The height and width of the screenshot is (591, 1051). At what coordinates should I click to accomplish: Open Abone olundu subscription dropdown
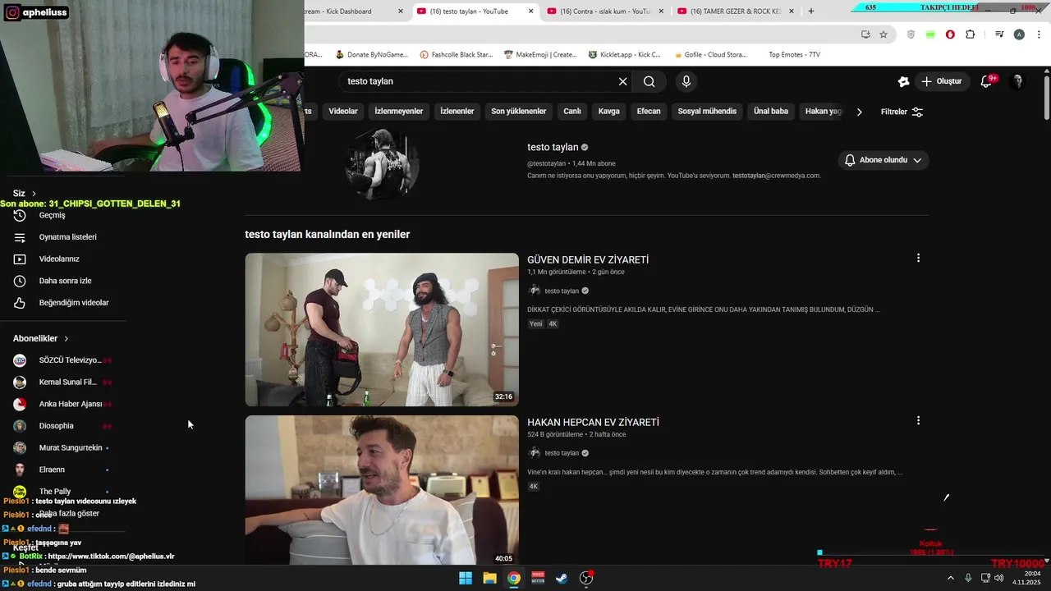(883, 160)
